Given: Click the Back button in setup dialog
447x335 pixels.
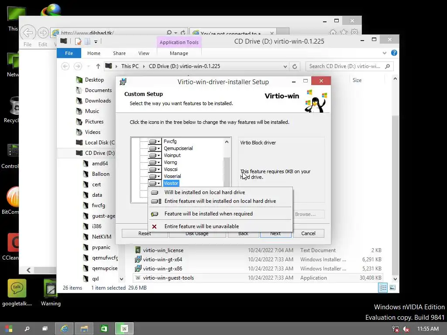Looking at the screenshot, I should pos(243,234).
